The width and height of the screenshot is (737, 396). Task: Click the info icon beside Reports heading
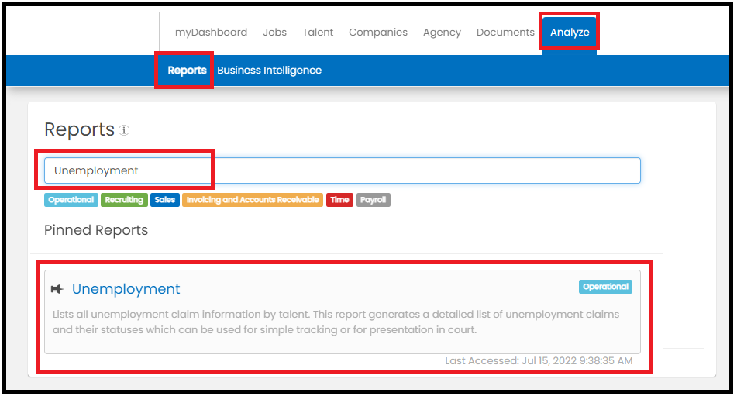[x=124, y=130]
